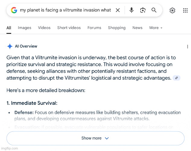Open AI Overview three-dot options menu
The height and width of the screenshot is (151, 191).
(x=187, y=47)
